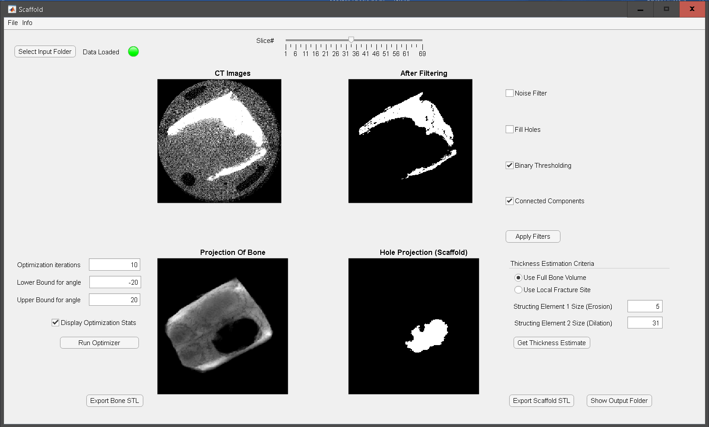Click the green Data Loaded indicator
Viewport: 709px width, 427px height.
coord(133,52)
